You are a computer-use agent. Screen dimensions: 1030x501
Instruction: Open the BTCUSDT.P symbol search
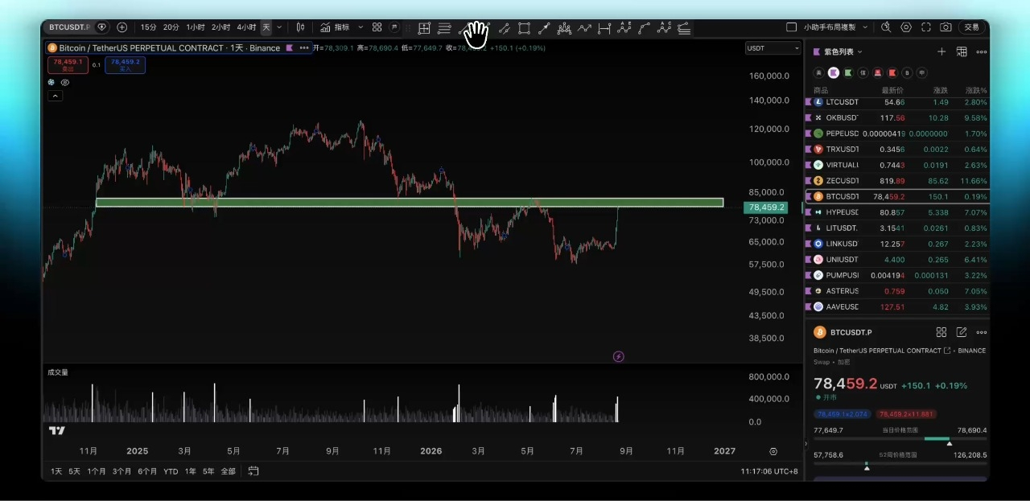point(68,27)
